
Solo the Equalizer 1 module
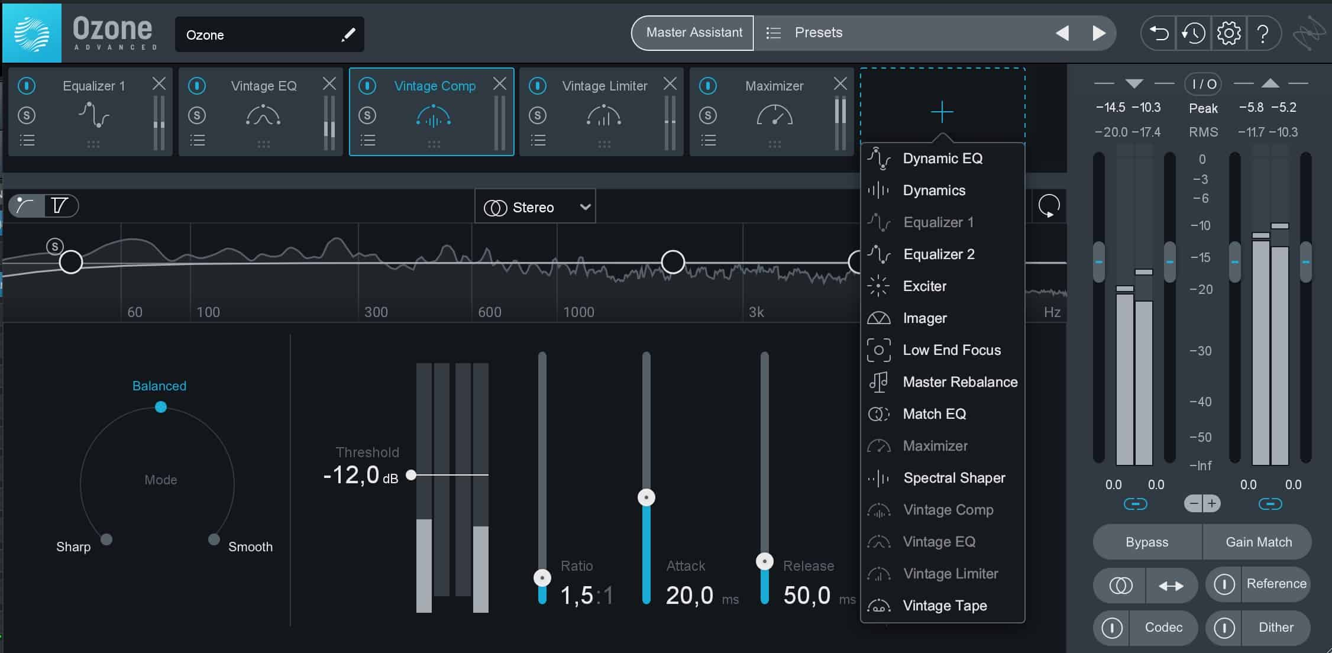(27, 115)
